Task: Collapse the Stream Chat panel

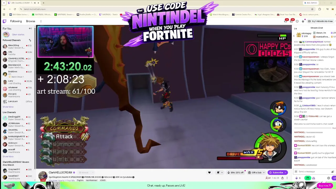Action: [x=295, y=29]
